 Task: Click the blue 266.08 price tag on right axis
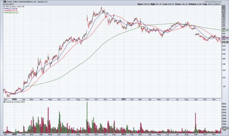(x=225, y=38)
